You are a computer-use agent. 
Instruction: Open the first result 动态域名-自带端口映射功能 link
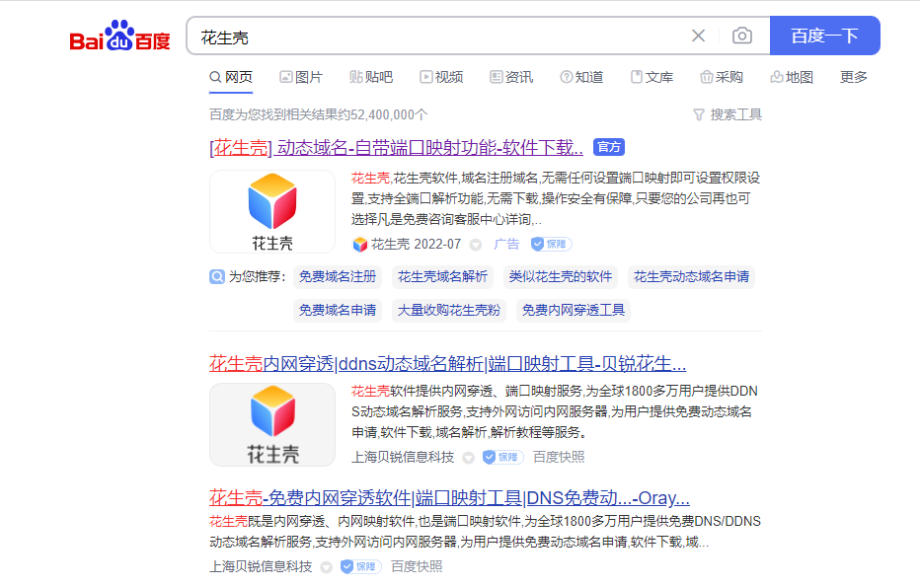click(396, 148)
